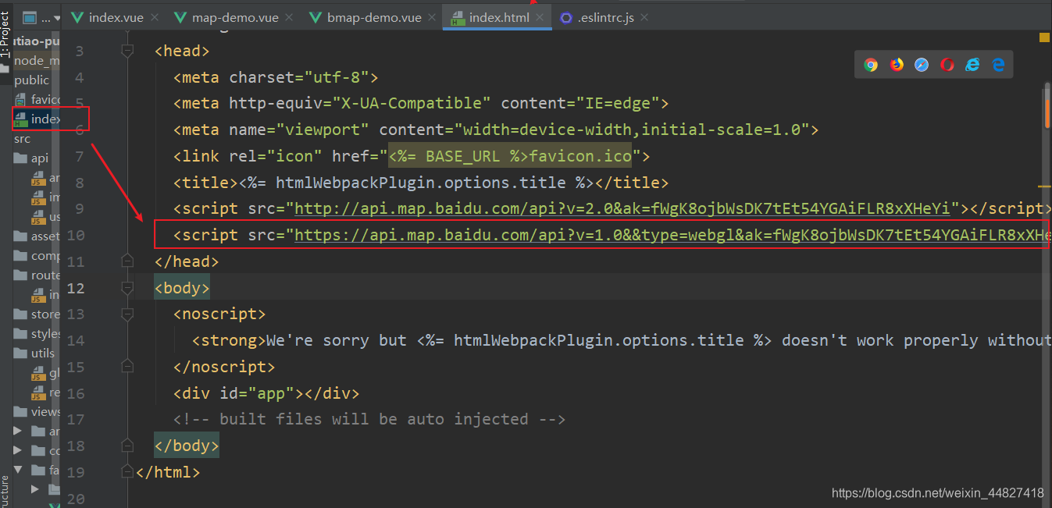This screenshot has width=1052, height=508.
Task: Click the views folder icon
Action: point(20,412)
